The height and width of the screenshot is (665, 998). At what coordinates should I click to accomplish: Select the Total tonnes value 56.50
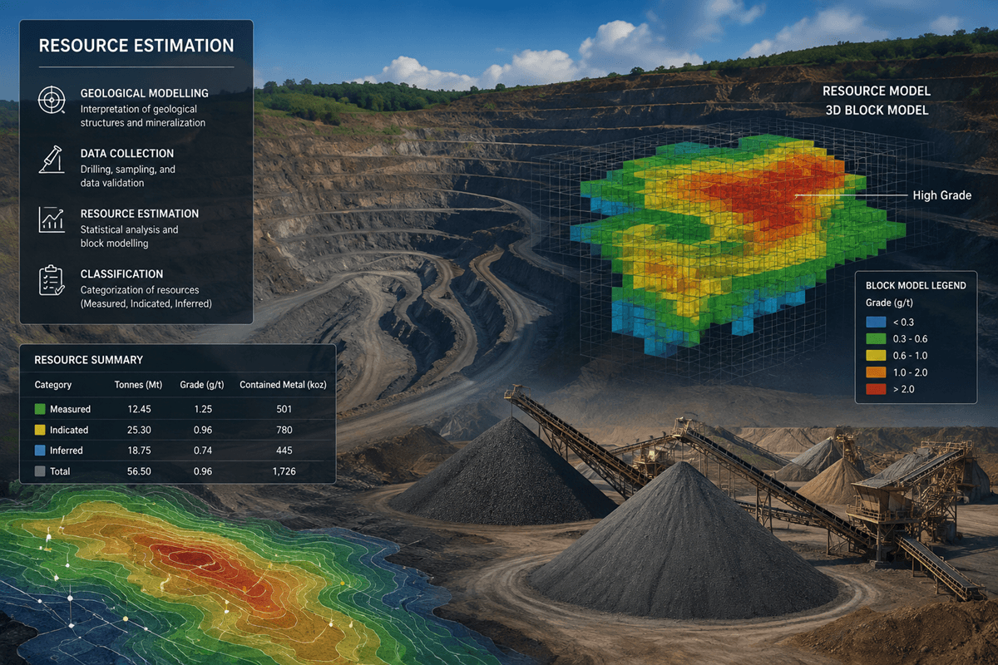tap(137, 471)
